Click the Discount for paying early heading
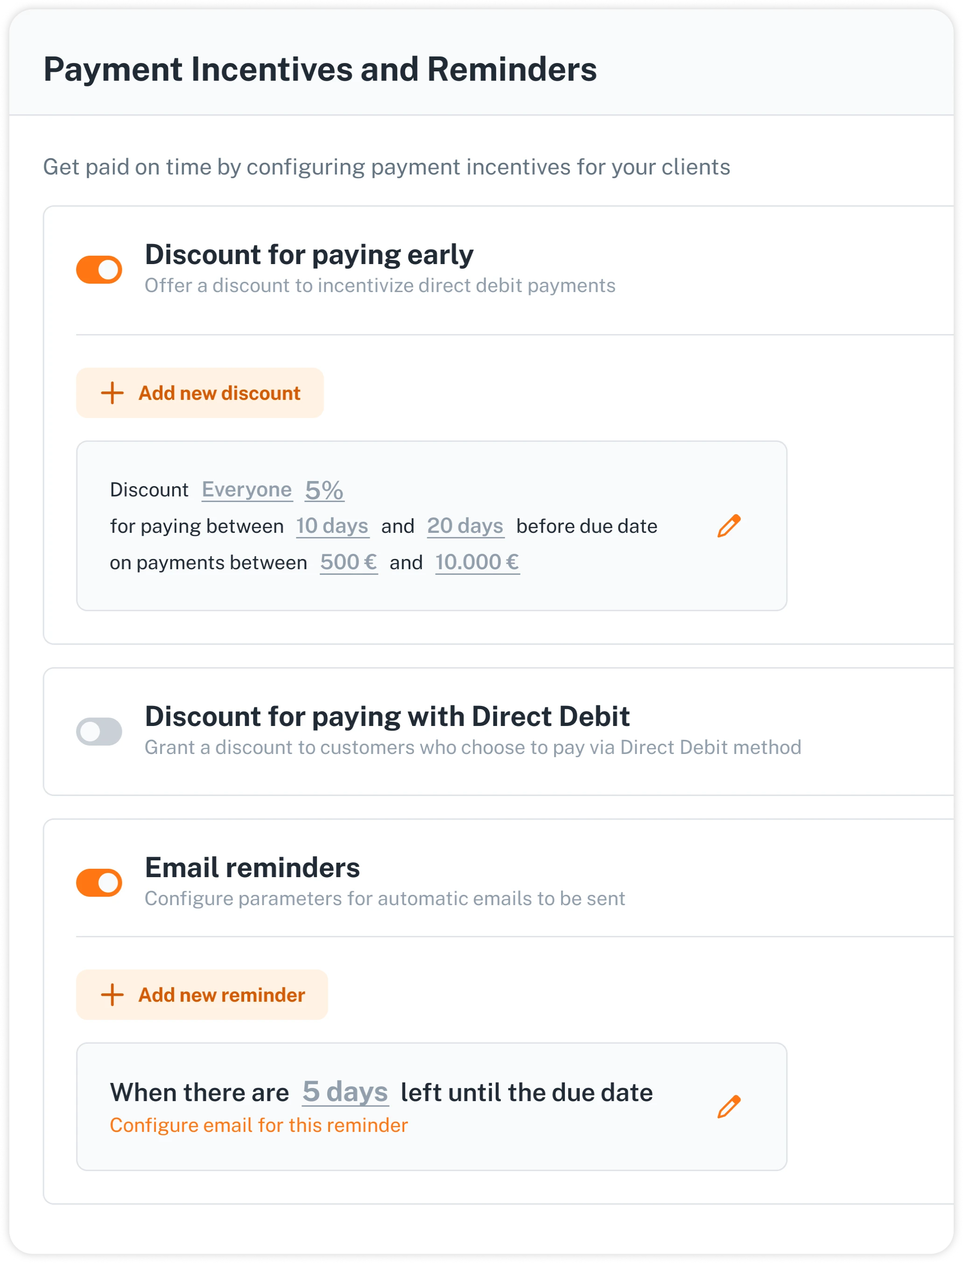This screenshot has height=1263, width=963. pos(309,254)
